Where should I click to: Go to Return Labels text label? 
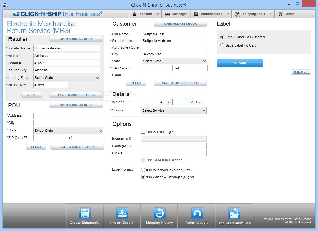click(197, 223)
